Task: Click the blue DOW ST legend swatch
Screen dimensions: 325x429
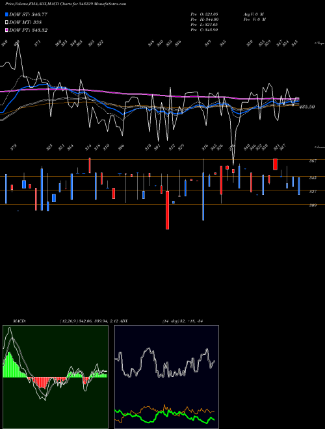Action: (6, 14)
